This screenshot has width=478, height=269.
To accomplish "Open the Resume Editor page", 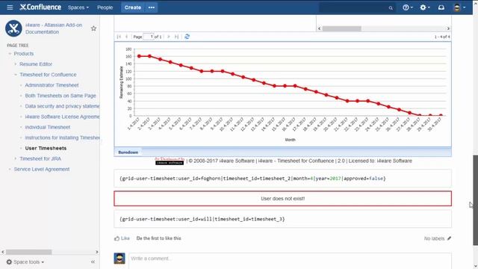I will 36,64.
